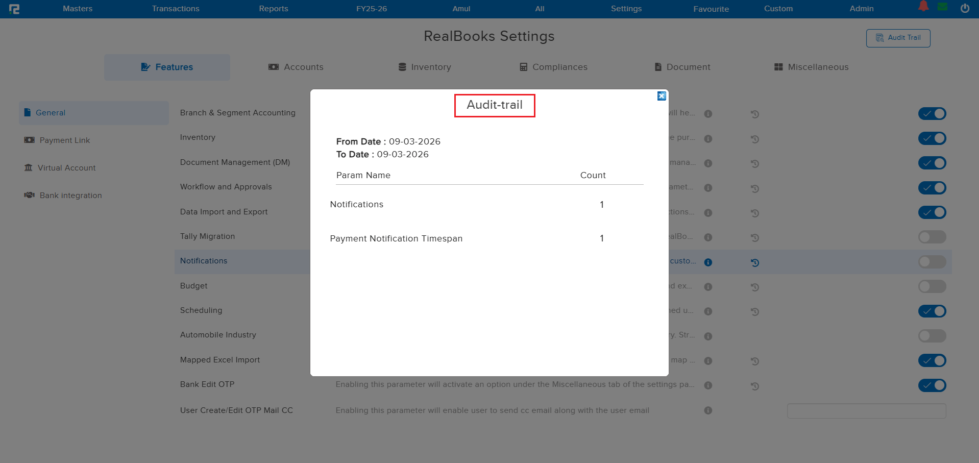
Task: Open the All branch selector
Action: coord(539,9)
